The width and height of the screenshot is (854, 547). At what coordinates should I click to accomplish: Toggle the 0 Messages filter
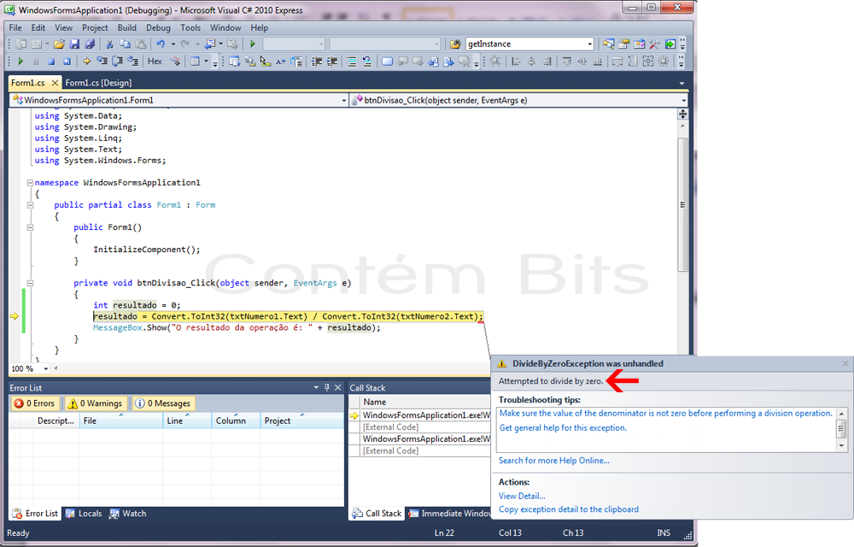(164, 403)
